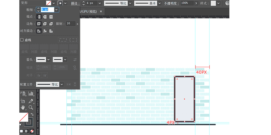Screen dimensions: 271x135
Task: Open the 描边 weight dropdown in the top bar
Action: (x=100, y=3)
